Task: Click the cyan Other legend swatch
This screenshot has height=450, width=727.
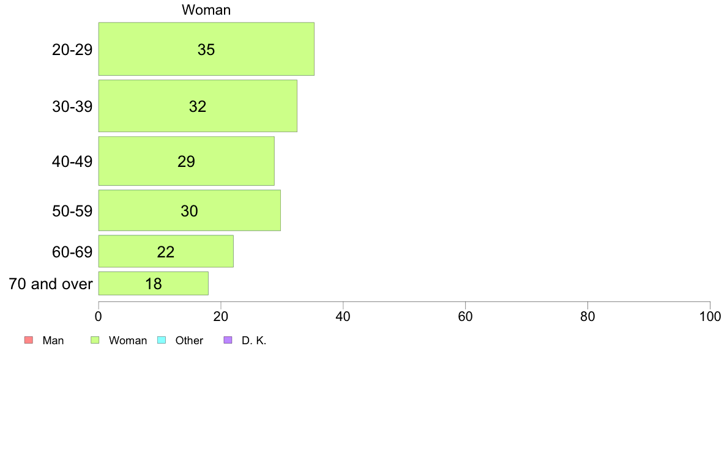Action: tap(162, 340)
